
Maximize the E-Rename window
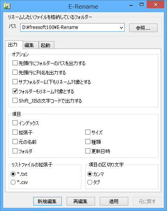142,5
